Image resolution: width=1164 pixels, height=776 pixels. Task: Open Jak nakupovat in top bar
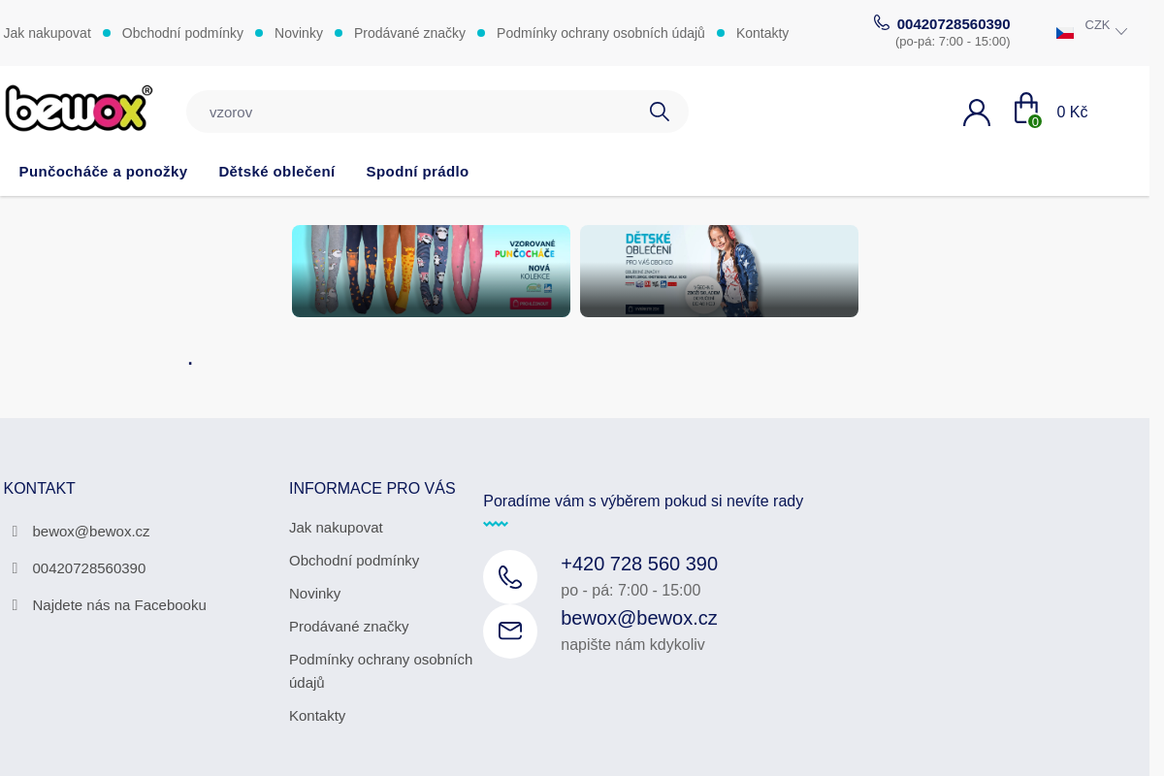[x=48, y=33]
